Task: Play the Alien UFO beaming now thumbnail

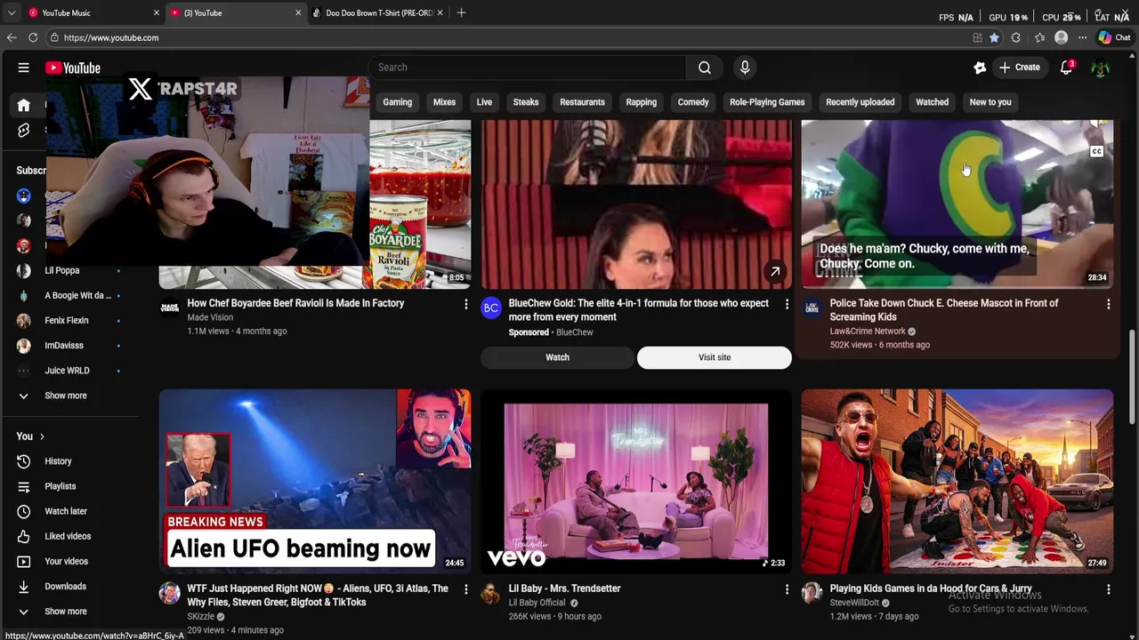Action: click(315, 481)
